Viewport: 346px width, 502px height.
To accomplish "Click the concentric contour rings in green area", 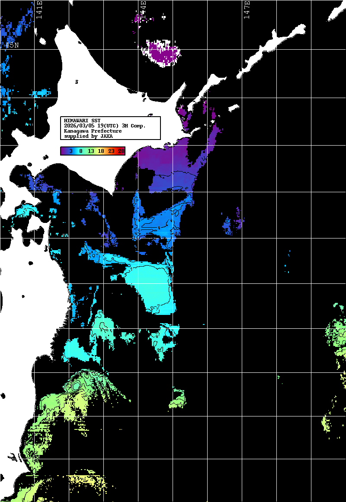I will click(77, 384).
